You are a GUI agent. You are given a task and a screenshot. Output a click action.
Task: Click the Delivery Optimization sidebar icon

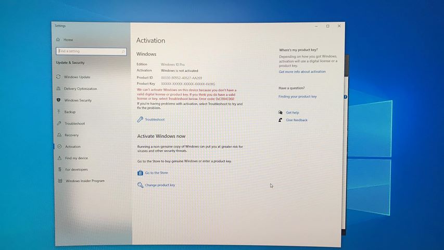coord(59,89)
